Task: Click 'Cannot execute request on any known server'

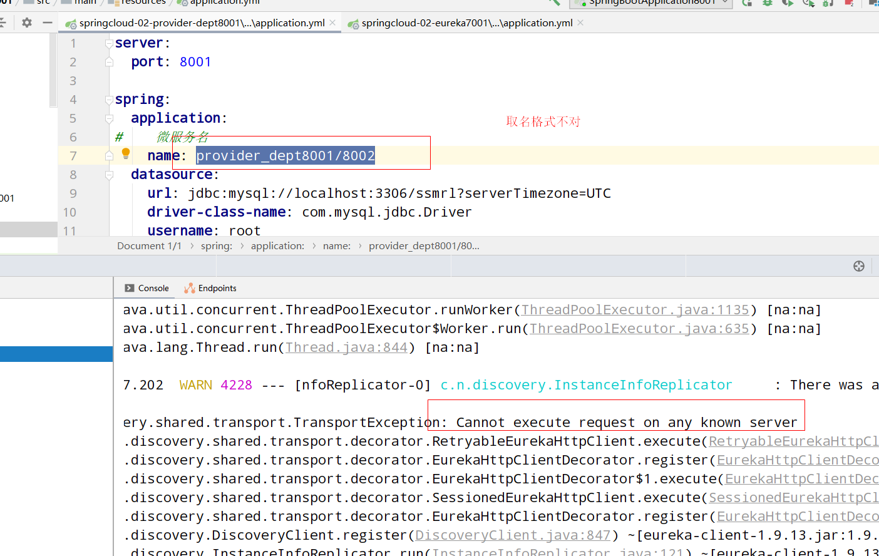Action: 627,423
